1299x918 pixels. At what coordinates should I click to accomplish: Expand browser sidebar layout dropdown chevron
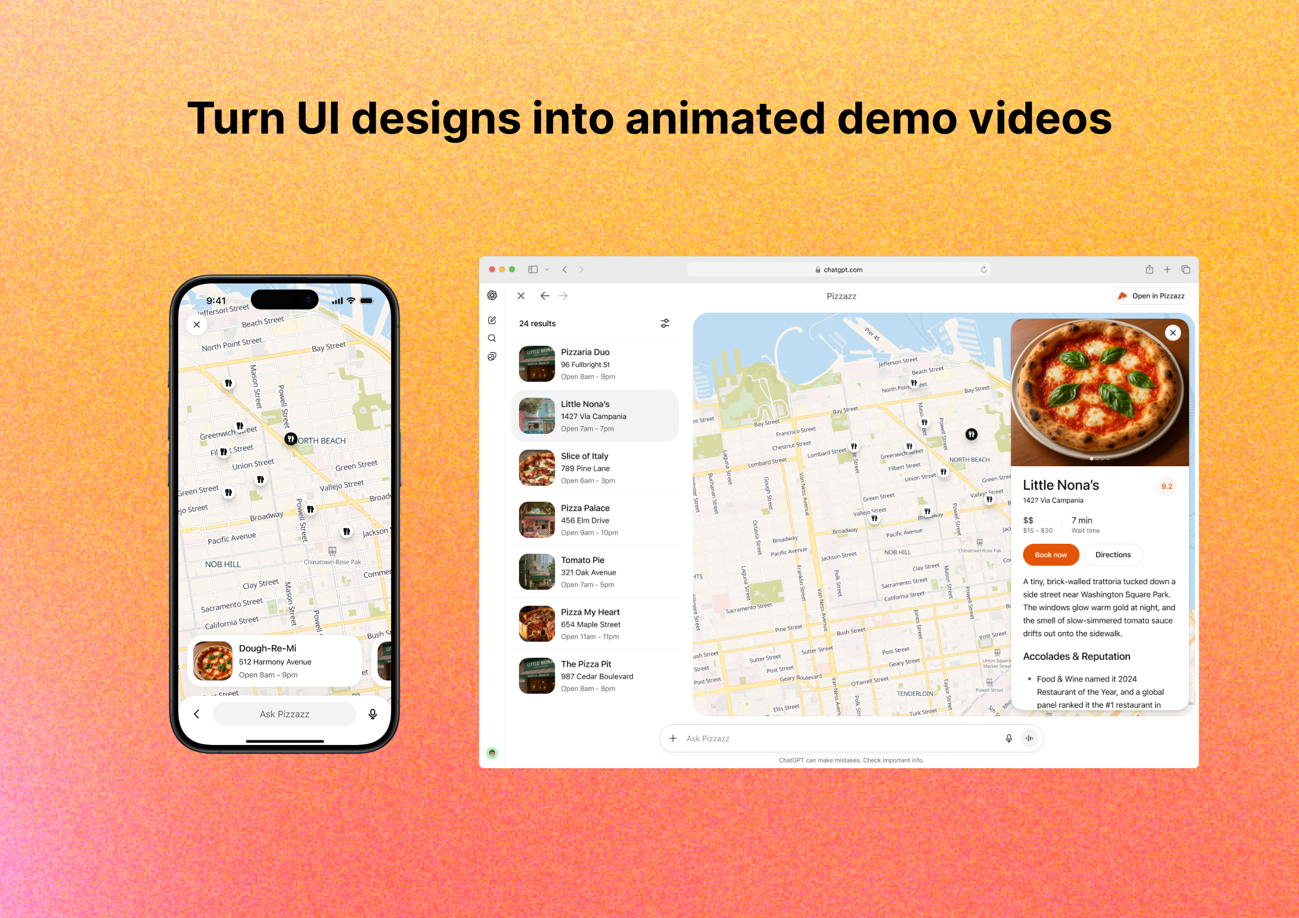tap(547, 270)
